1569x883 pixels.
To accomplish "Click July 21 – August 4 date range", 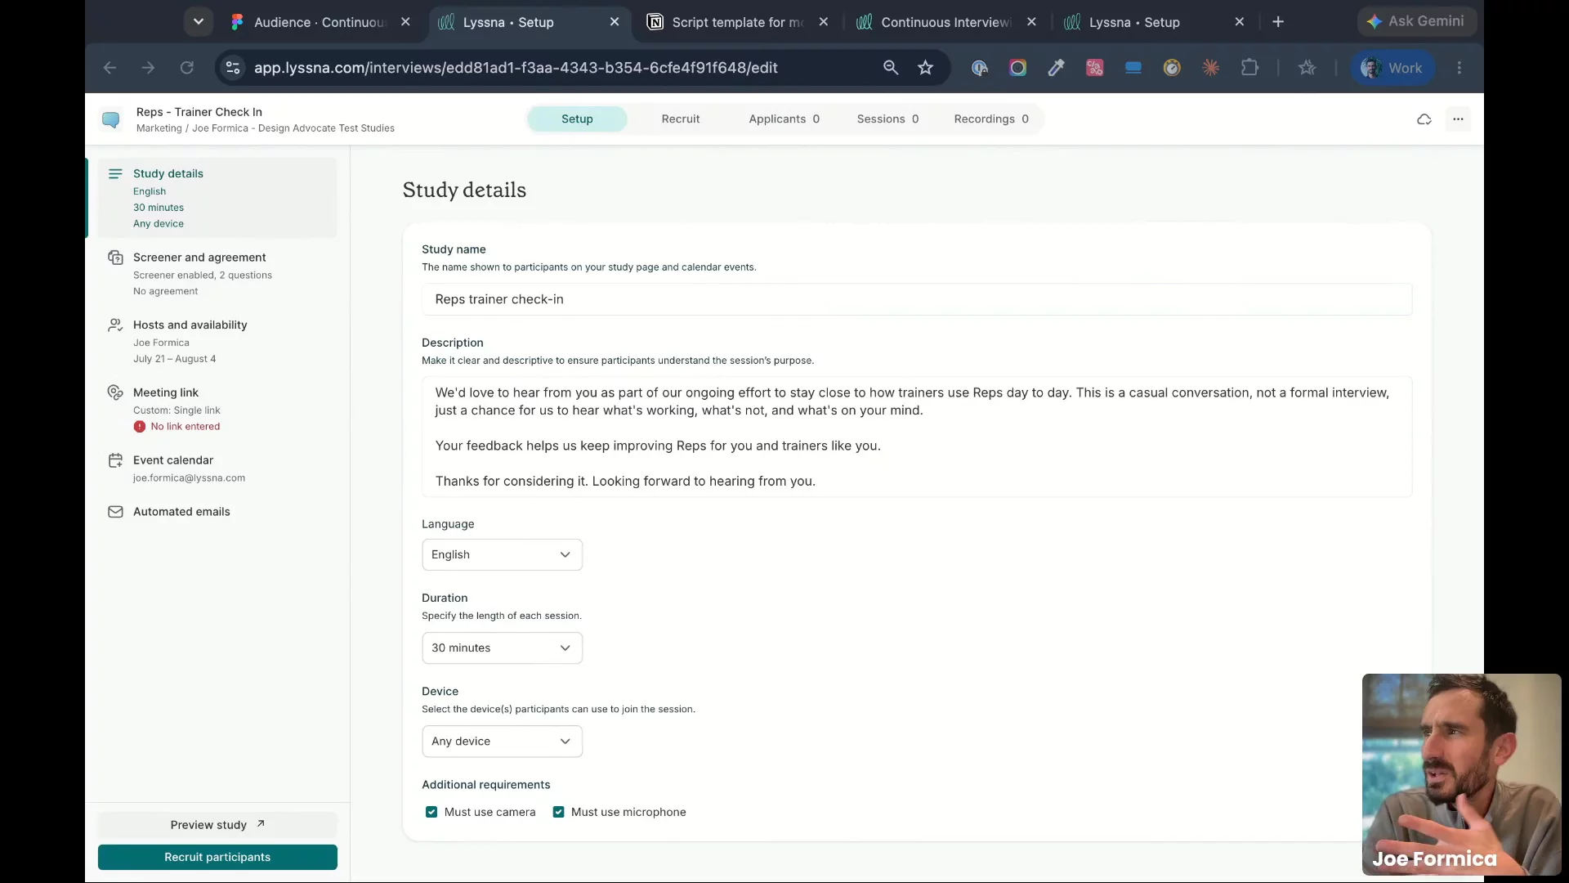I will pos(174,359).
